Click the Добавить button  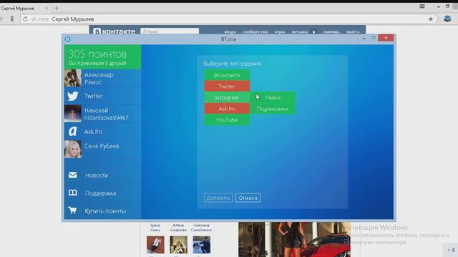point(218,198)
